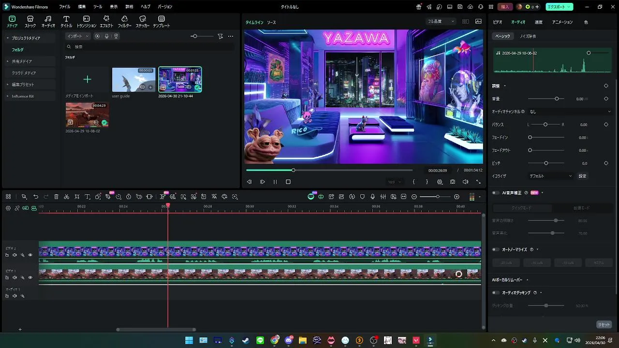Screen dimensions: 619x348
Task: Open the ファイル menu
Action: [x=64, y=7]
